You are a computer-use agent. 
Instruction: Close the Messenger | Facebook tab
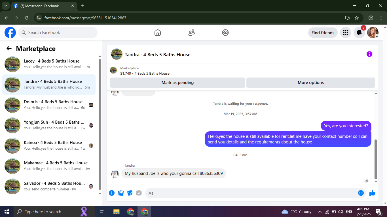click(x=73, y=6)
